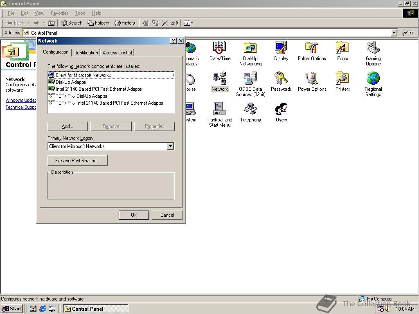Select TCP/IP -> Dial-Up Adapter entry
This screenshot has height=314, width=419.
click(111, 96)
